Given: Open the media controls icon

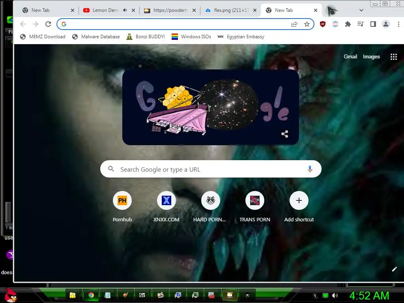Looking at the screenshot, I should (361, 24).
